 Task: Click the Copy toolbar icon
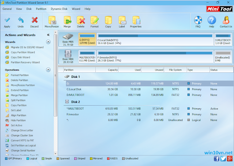click(x=108, y=20)
